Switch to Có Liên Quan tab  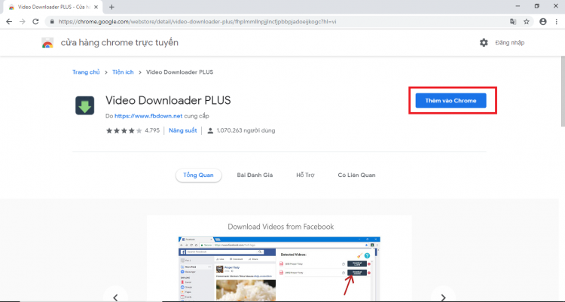click(x=357, y=175)
